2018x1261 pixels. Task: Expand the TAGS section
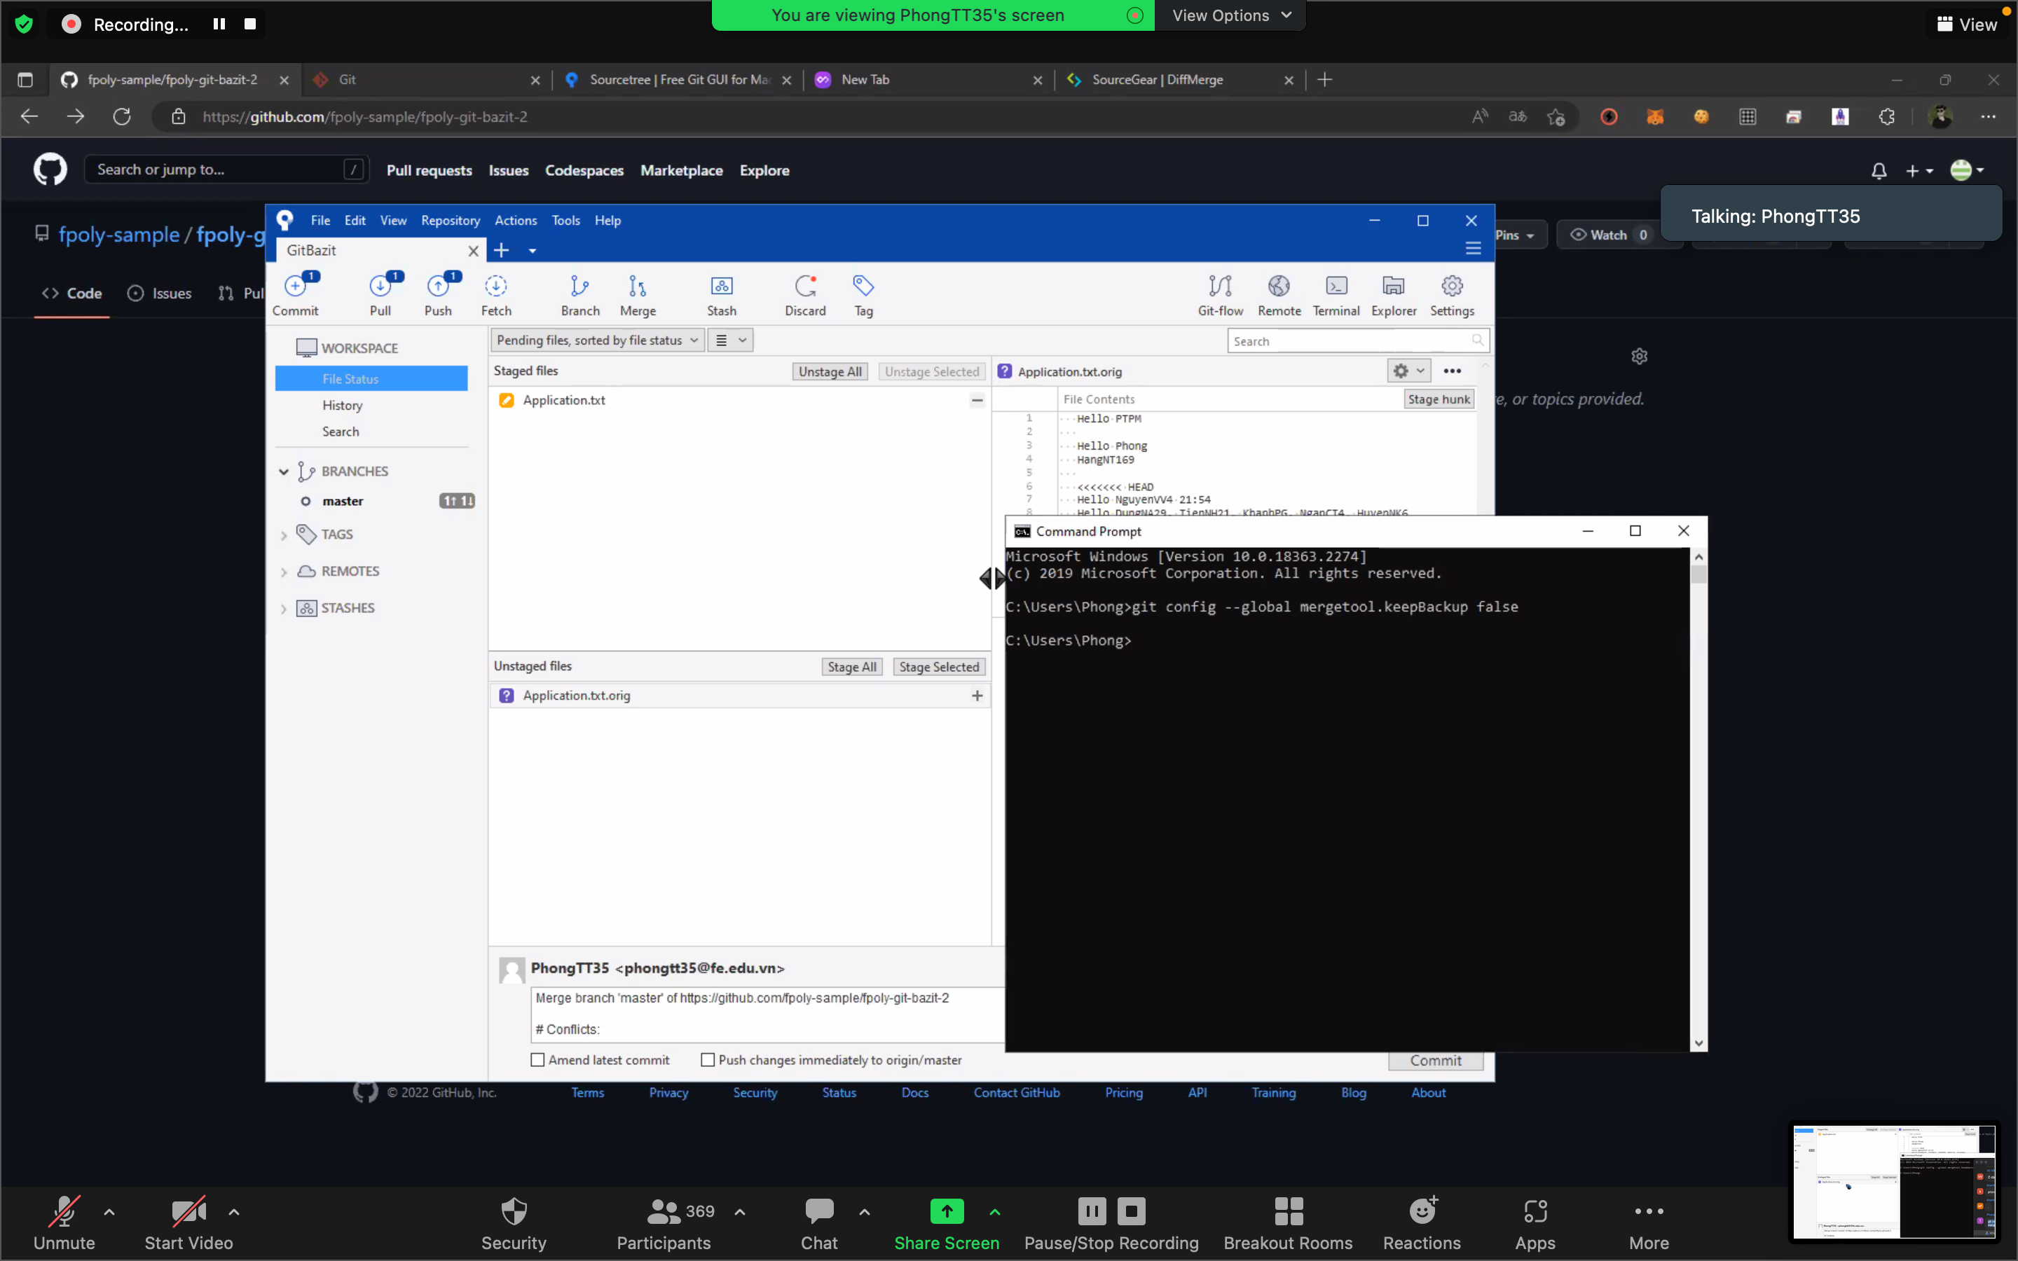pyautogui.click(x=284, y=535)
